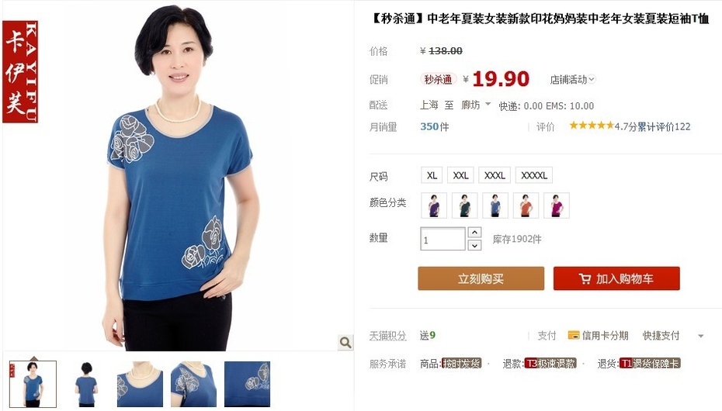This screenshot has width=722, height=411.
Task: Click the T1 return guarantee card badge
Action: 650,364
